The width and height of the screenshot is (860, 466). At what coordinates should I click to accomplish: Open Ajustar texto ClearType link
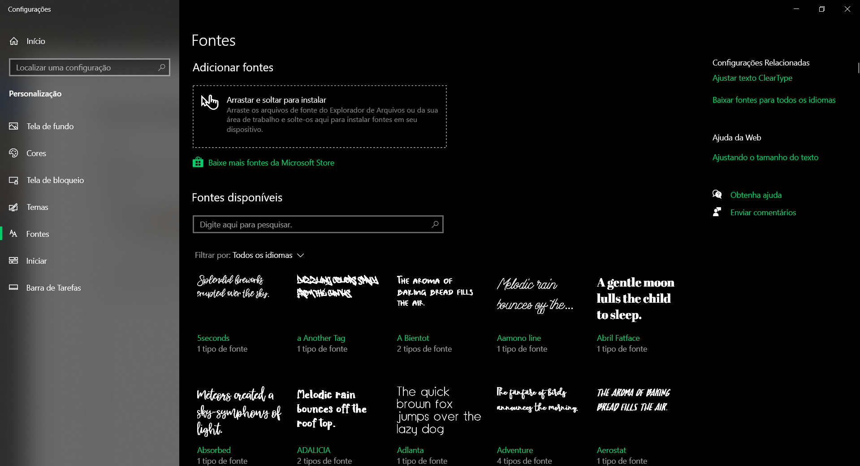752,78
